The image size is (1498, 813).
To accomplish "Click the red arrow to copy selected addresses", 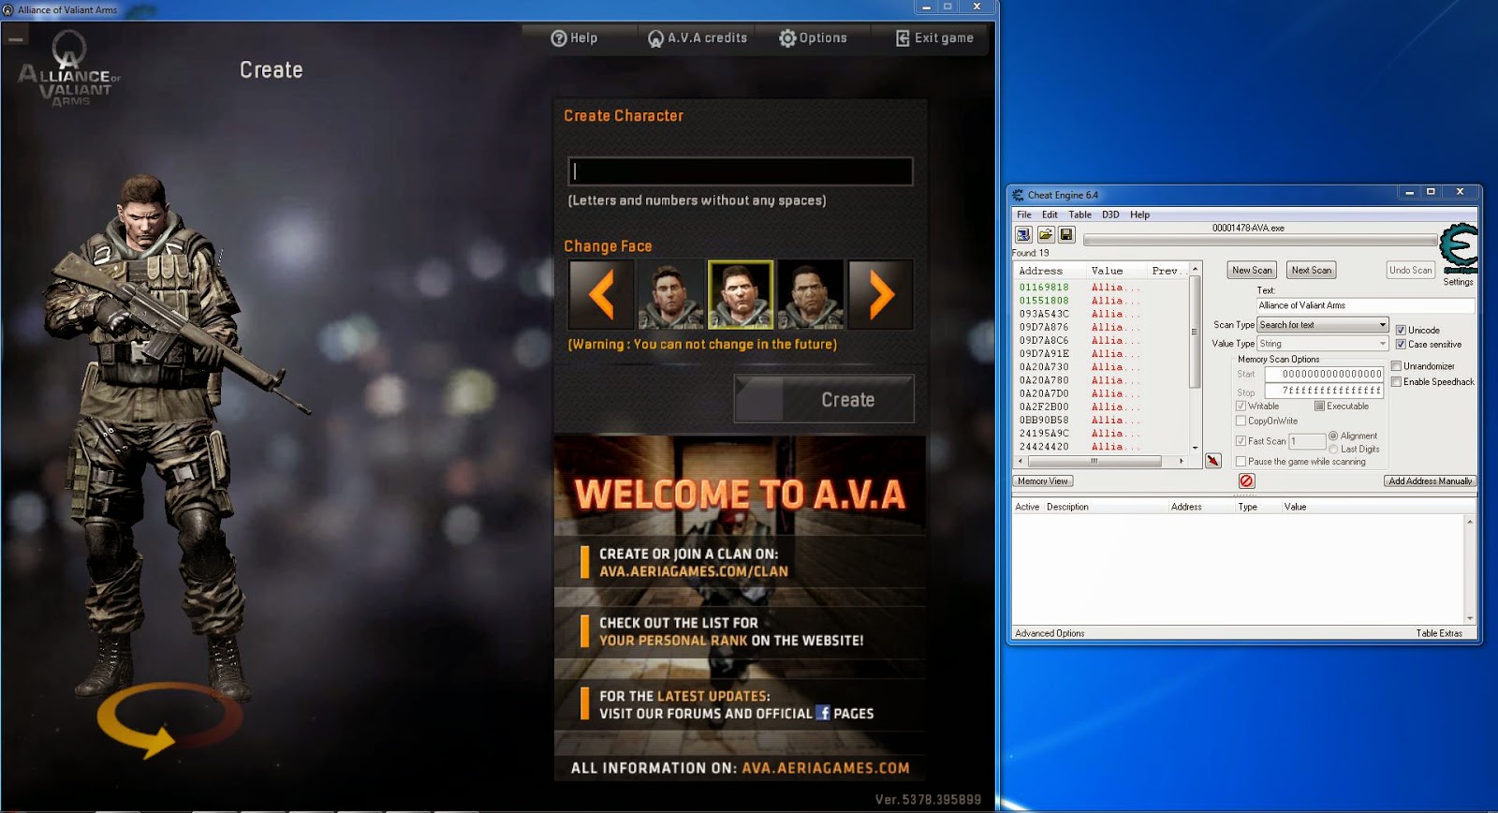I will click(x=1212, y=461).
